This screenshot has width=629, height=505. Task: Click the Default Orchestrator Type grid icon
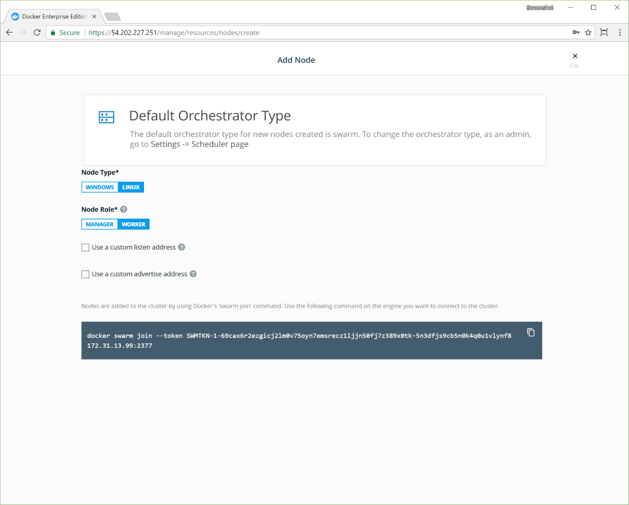(x=106, y=117)
